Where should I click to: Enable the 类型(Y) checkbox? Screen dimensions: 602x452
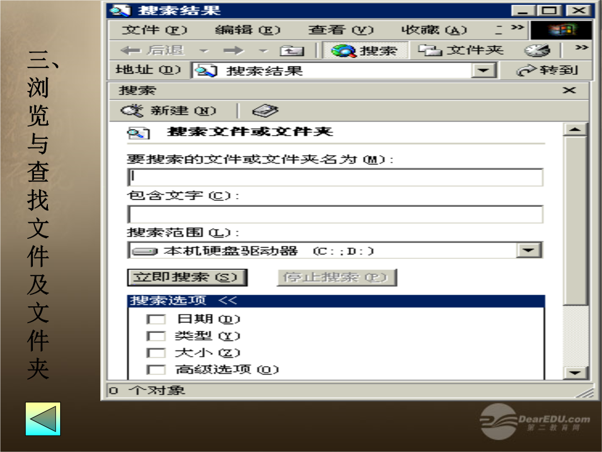pos(156,336)
